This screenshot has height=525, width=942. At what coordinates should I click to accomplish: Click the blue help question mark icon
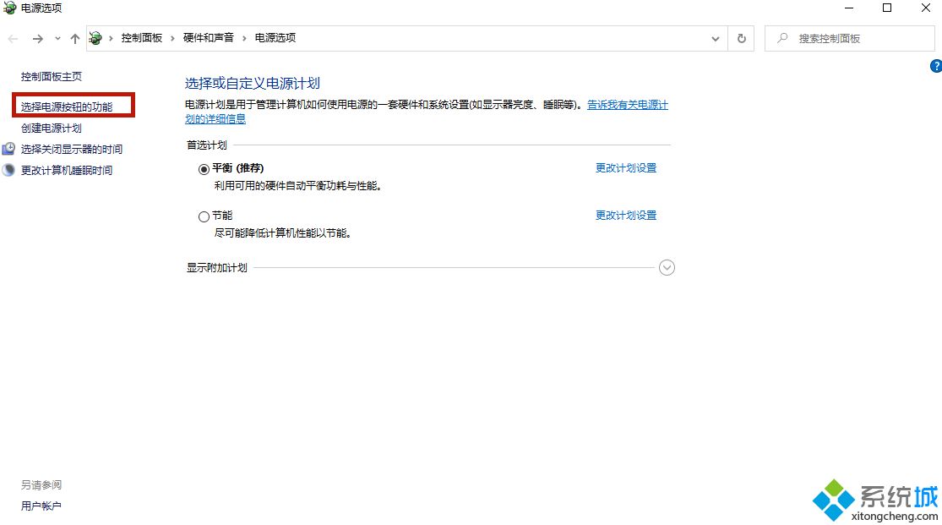point(935,65)
